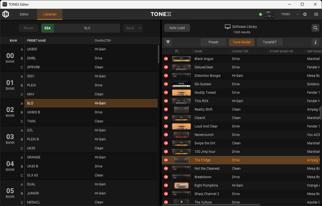Click the info icon next to ToneNET
The width and height of the screenshot is (322, 206).
click(x=315, y=42)
